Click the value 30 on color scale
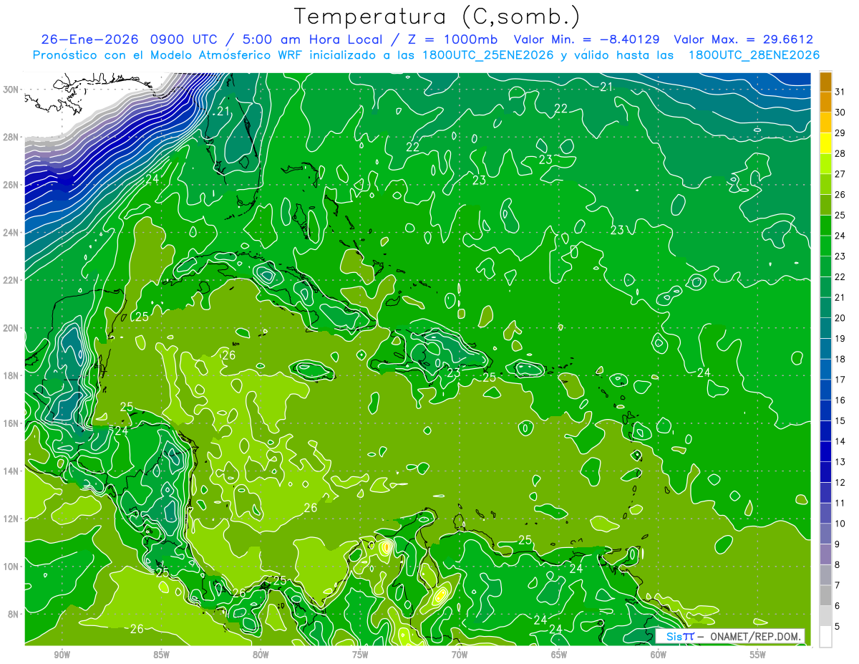Image resolution: width=859 pixels, height=664 pixels. click(x=840, y=112)
